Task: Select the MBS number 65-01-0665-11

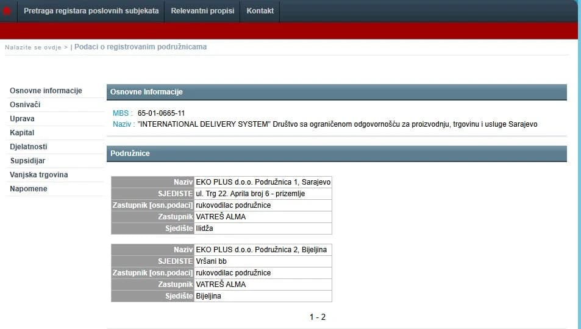Action: click(161, 113)
